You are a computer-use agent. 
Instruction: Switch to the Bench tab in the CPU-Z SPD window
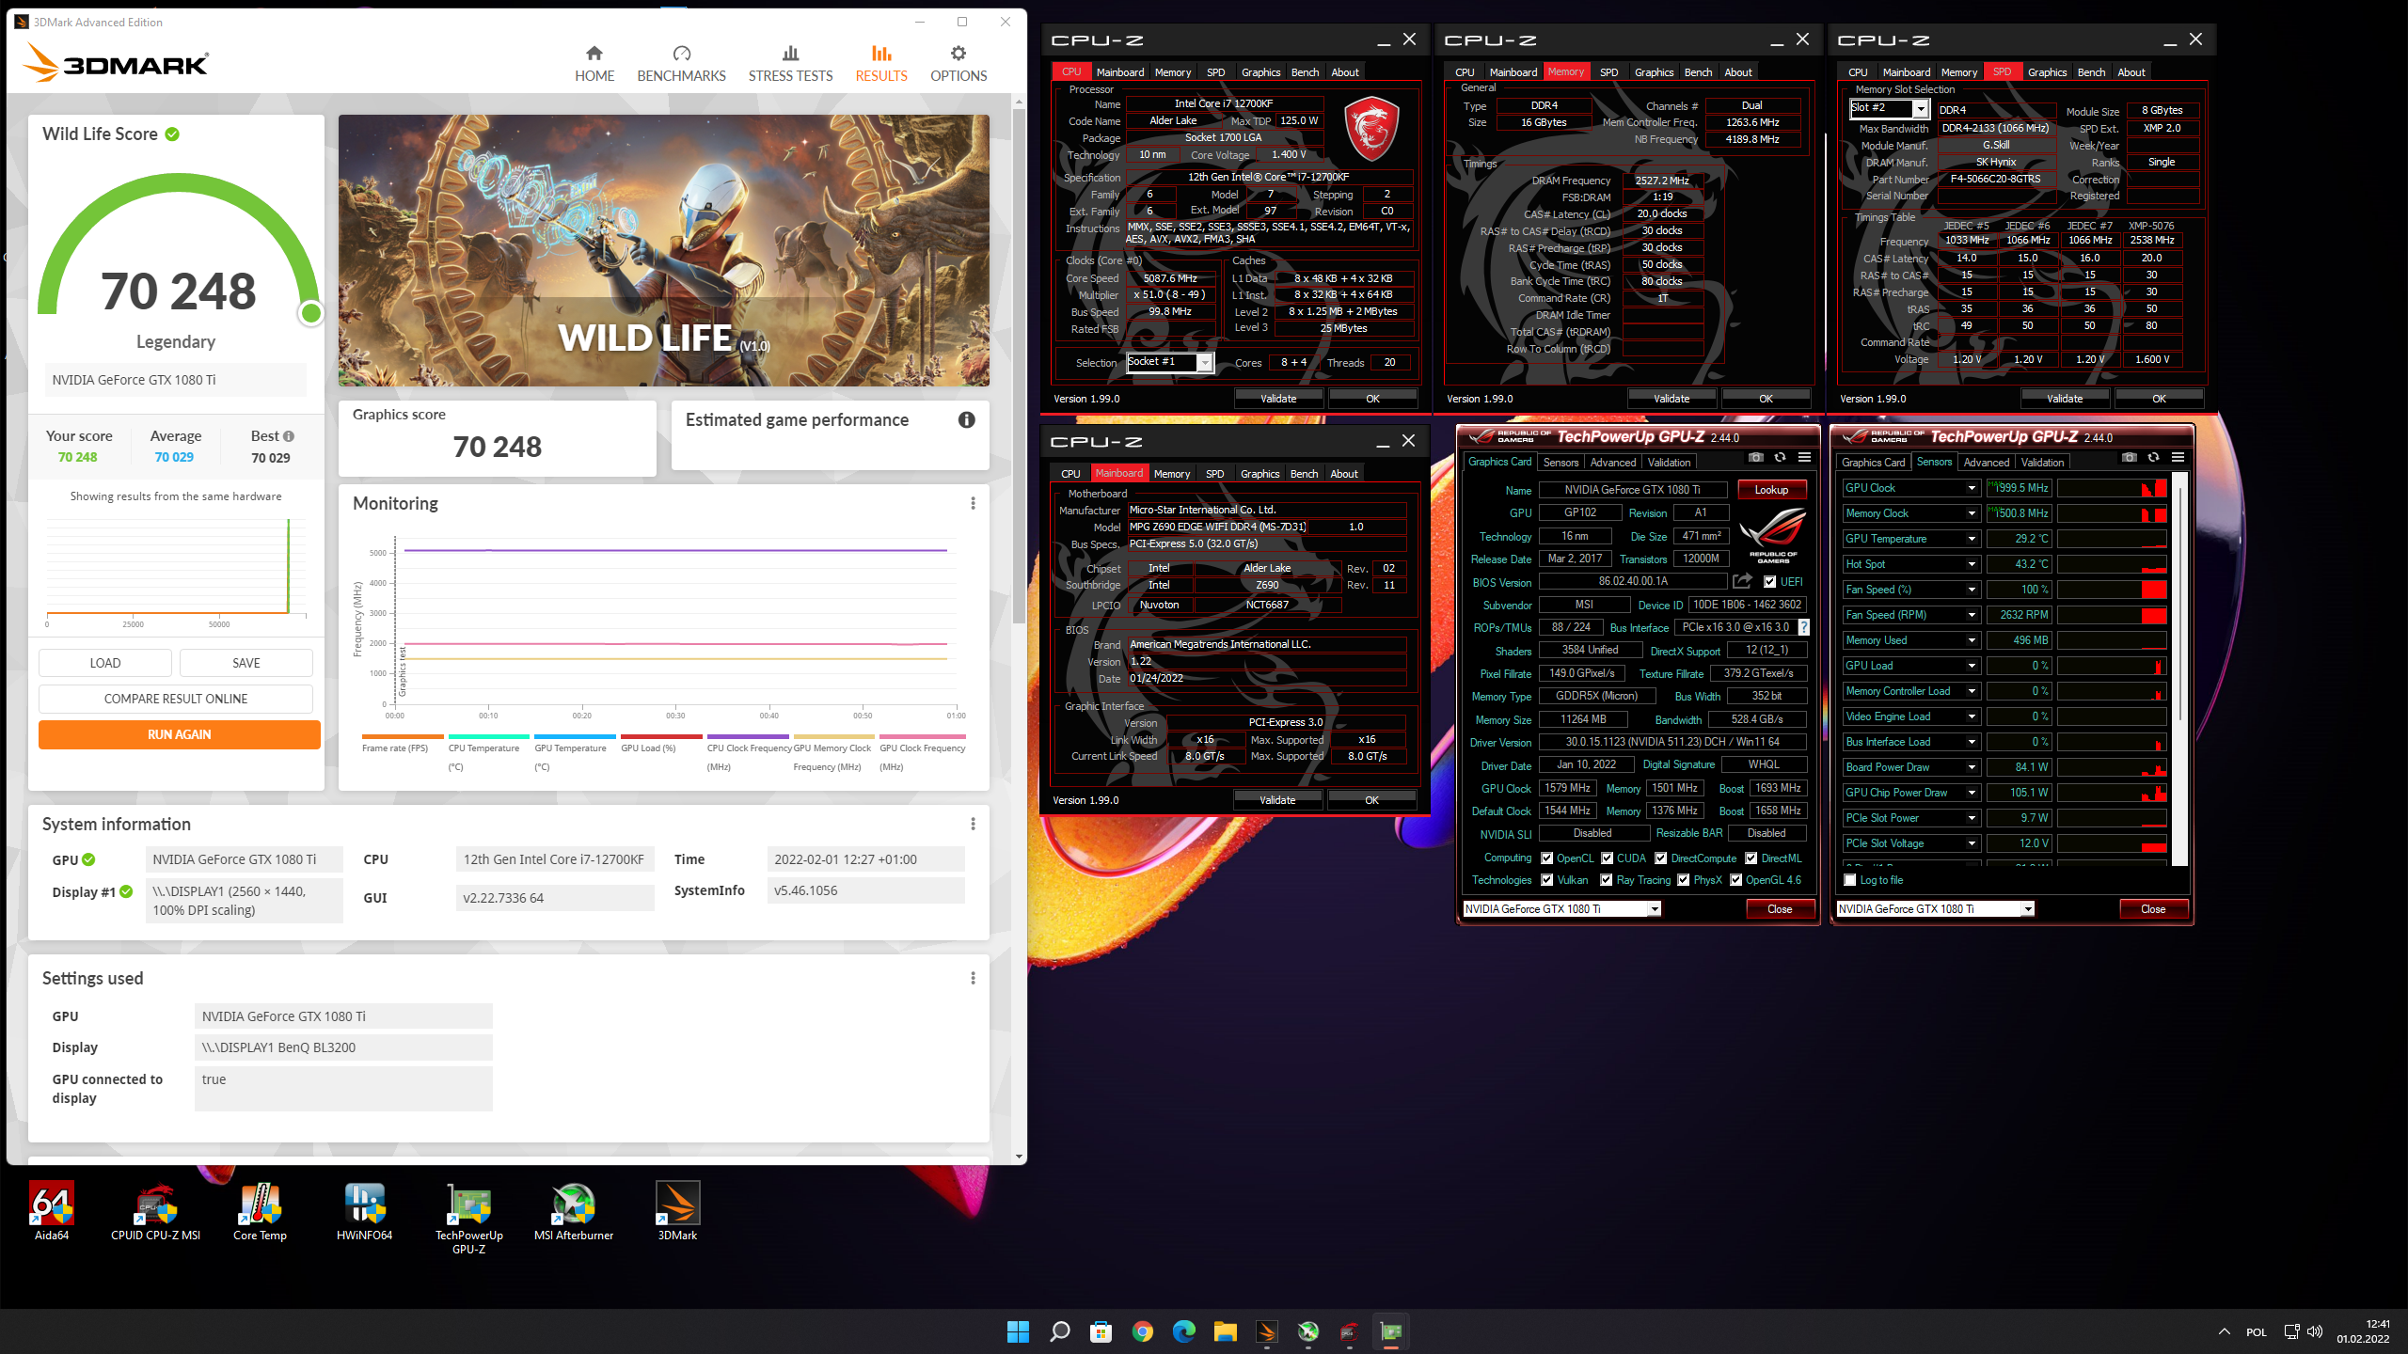[2091, 72]
